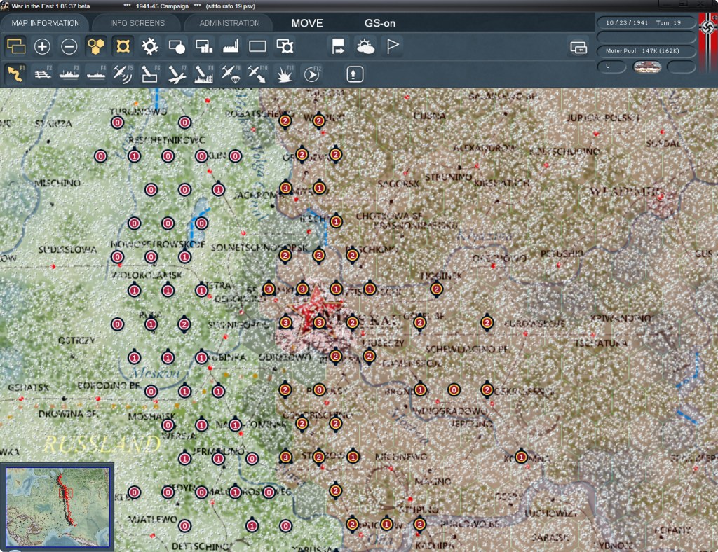Click the tank picture in the info panel

(x=646, y=67)
